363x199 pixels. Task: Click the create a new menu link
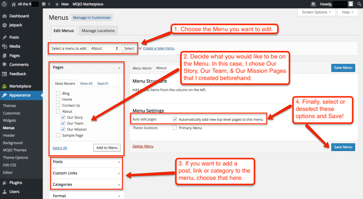click(158, 48)
